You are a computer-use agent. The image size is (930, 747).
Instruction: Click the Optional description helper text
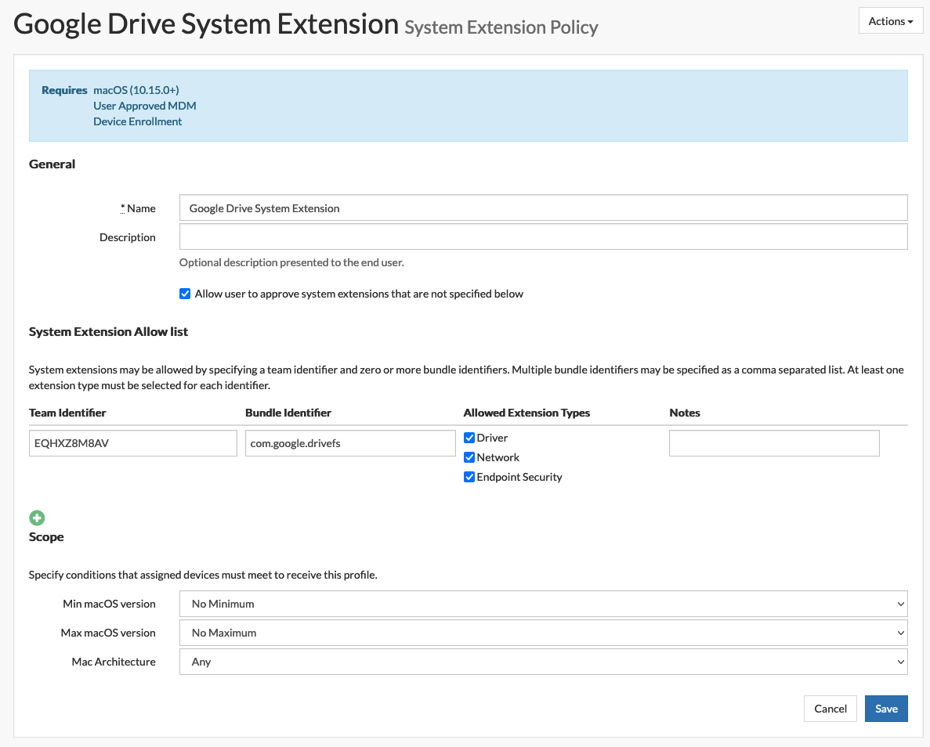coord(291,262)
